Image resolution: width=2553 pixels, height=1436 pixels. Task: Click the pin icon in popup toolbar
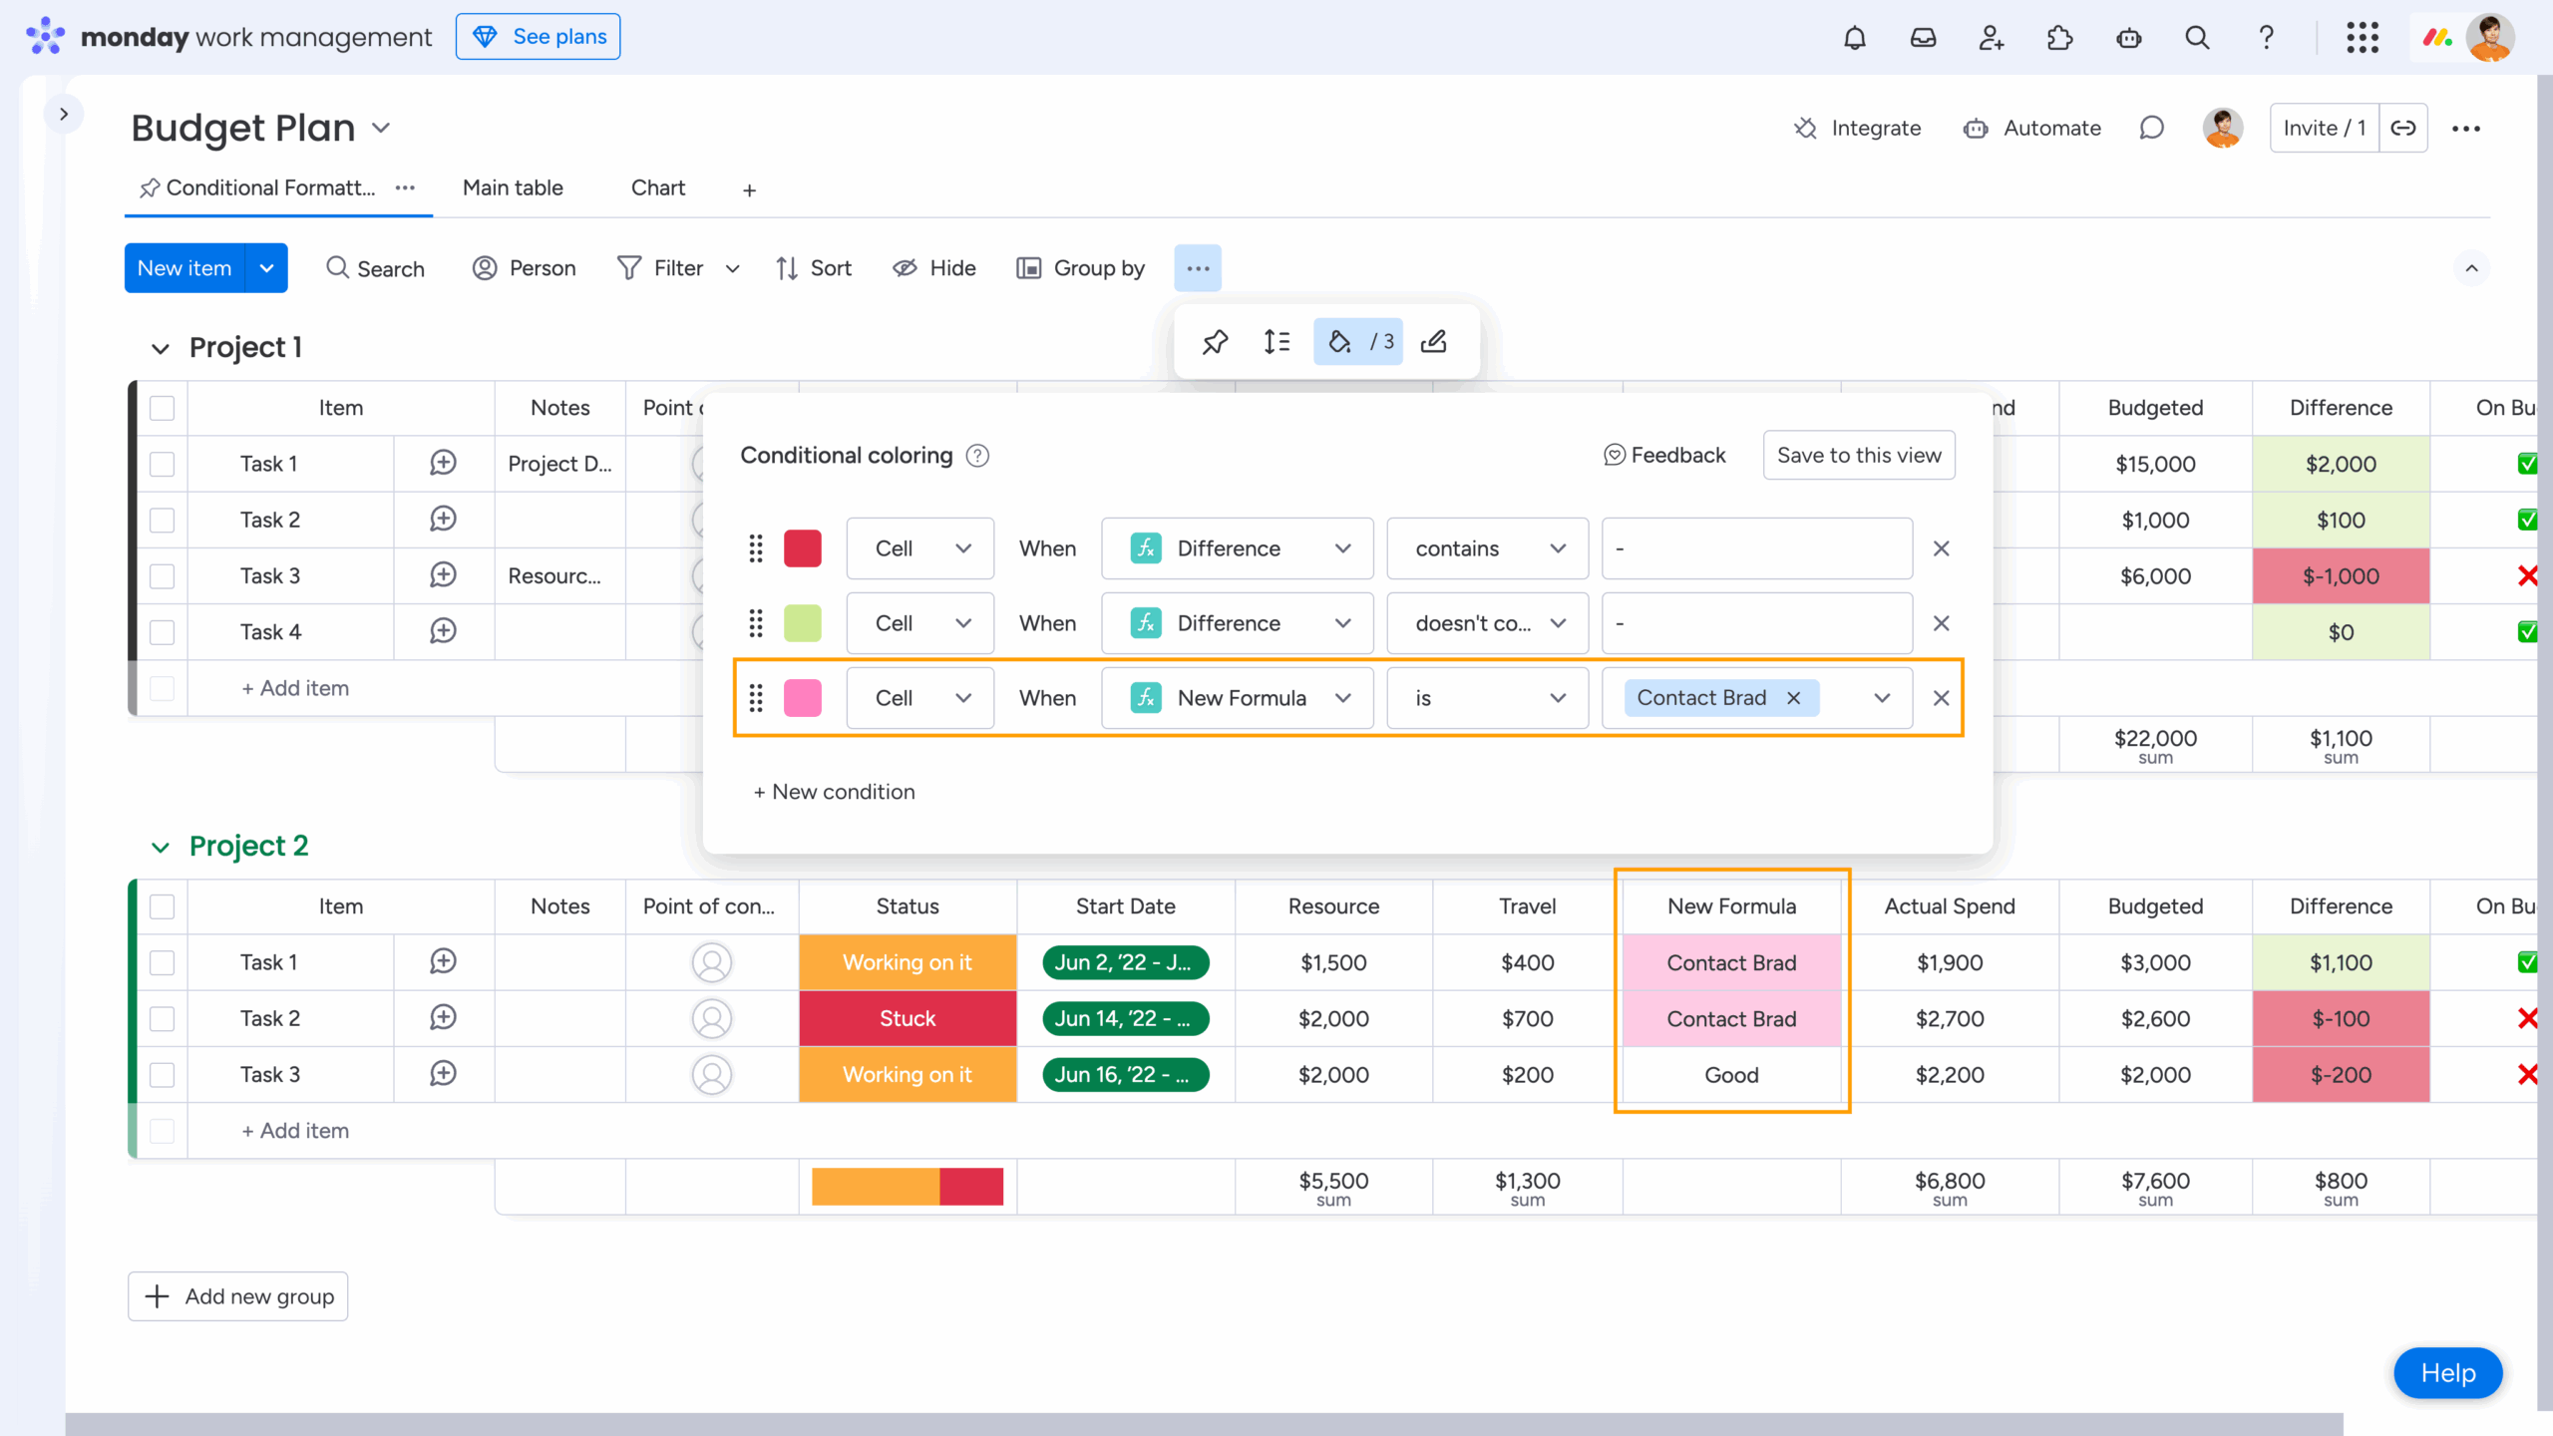1215,342
